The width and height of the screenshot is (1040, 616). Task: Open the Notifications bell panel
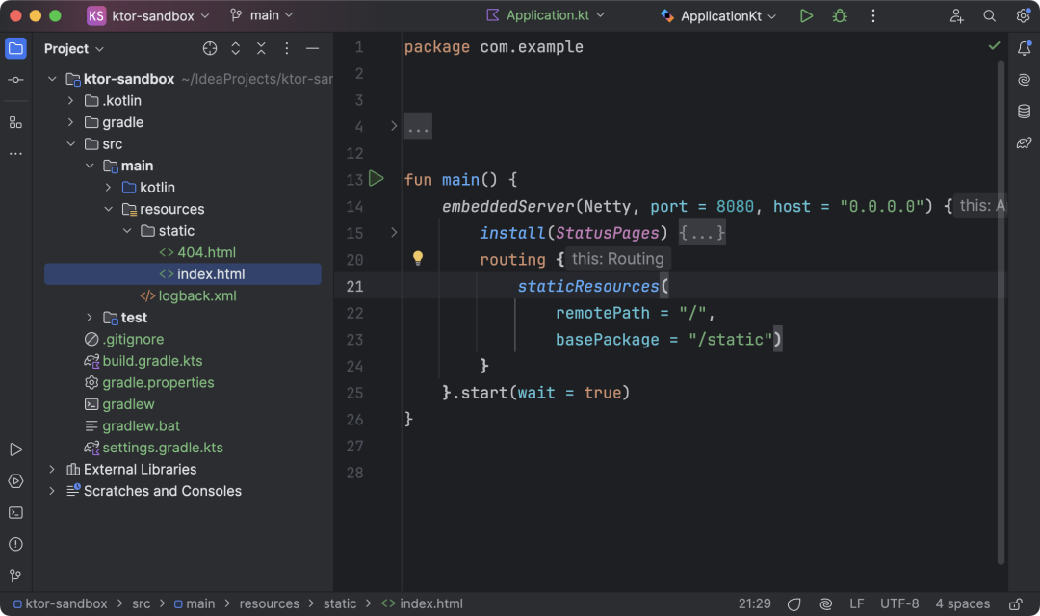pyautogui.click(x=1024, y=48)
